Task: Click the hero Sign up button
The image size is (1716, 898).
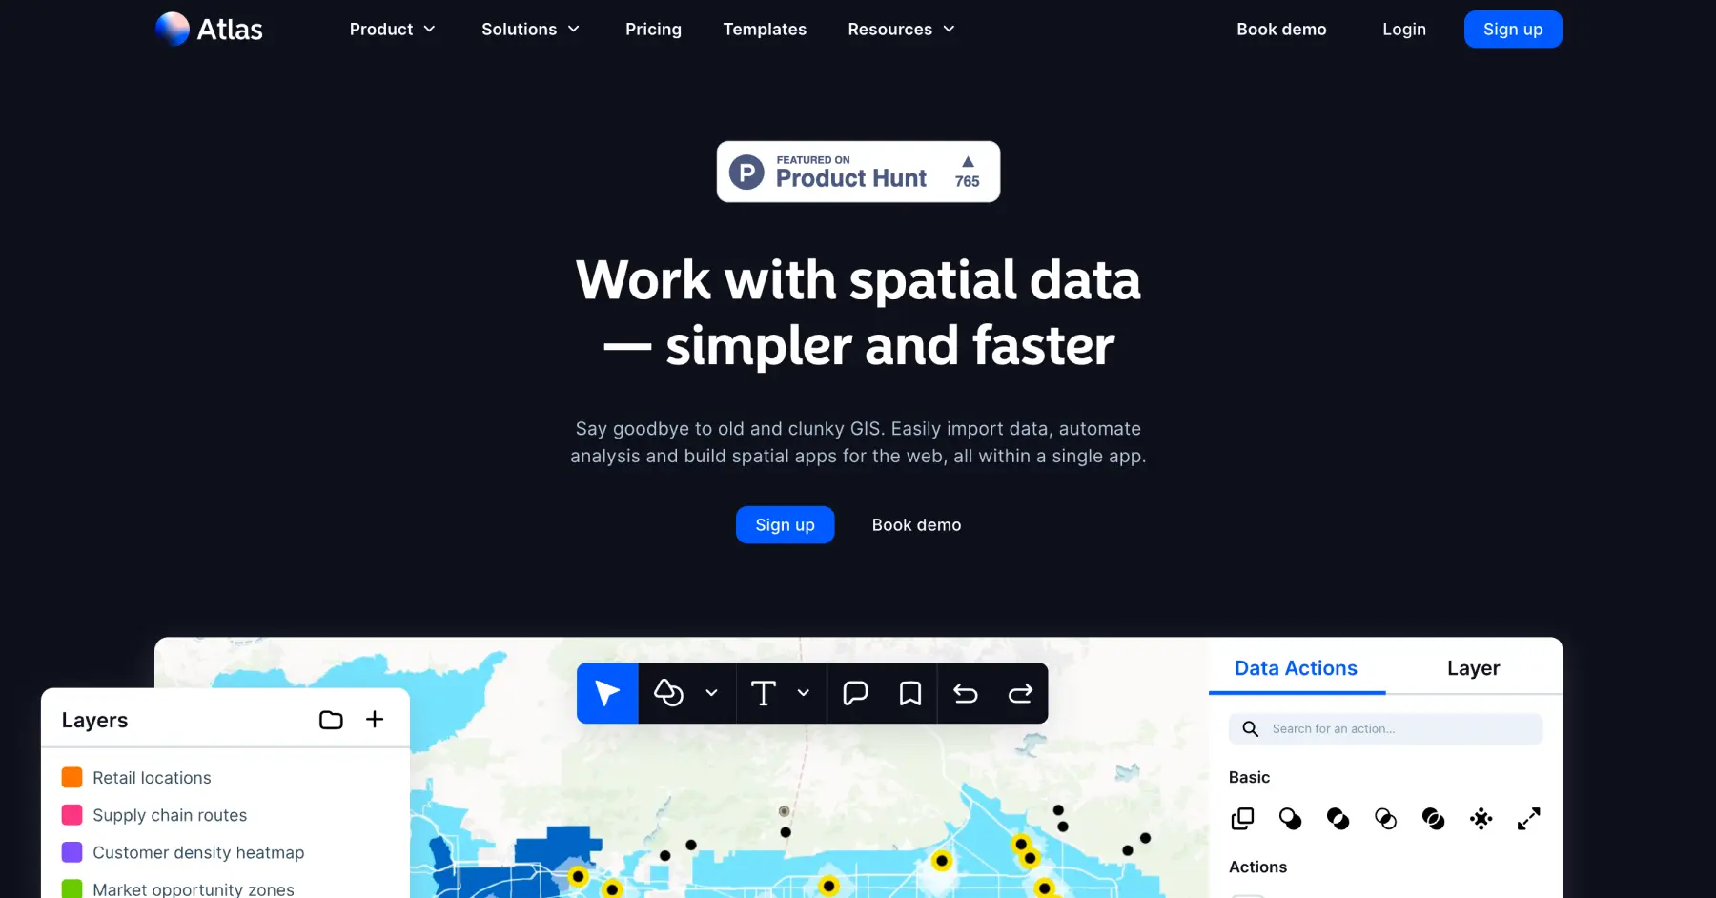Action: (785, 525)
